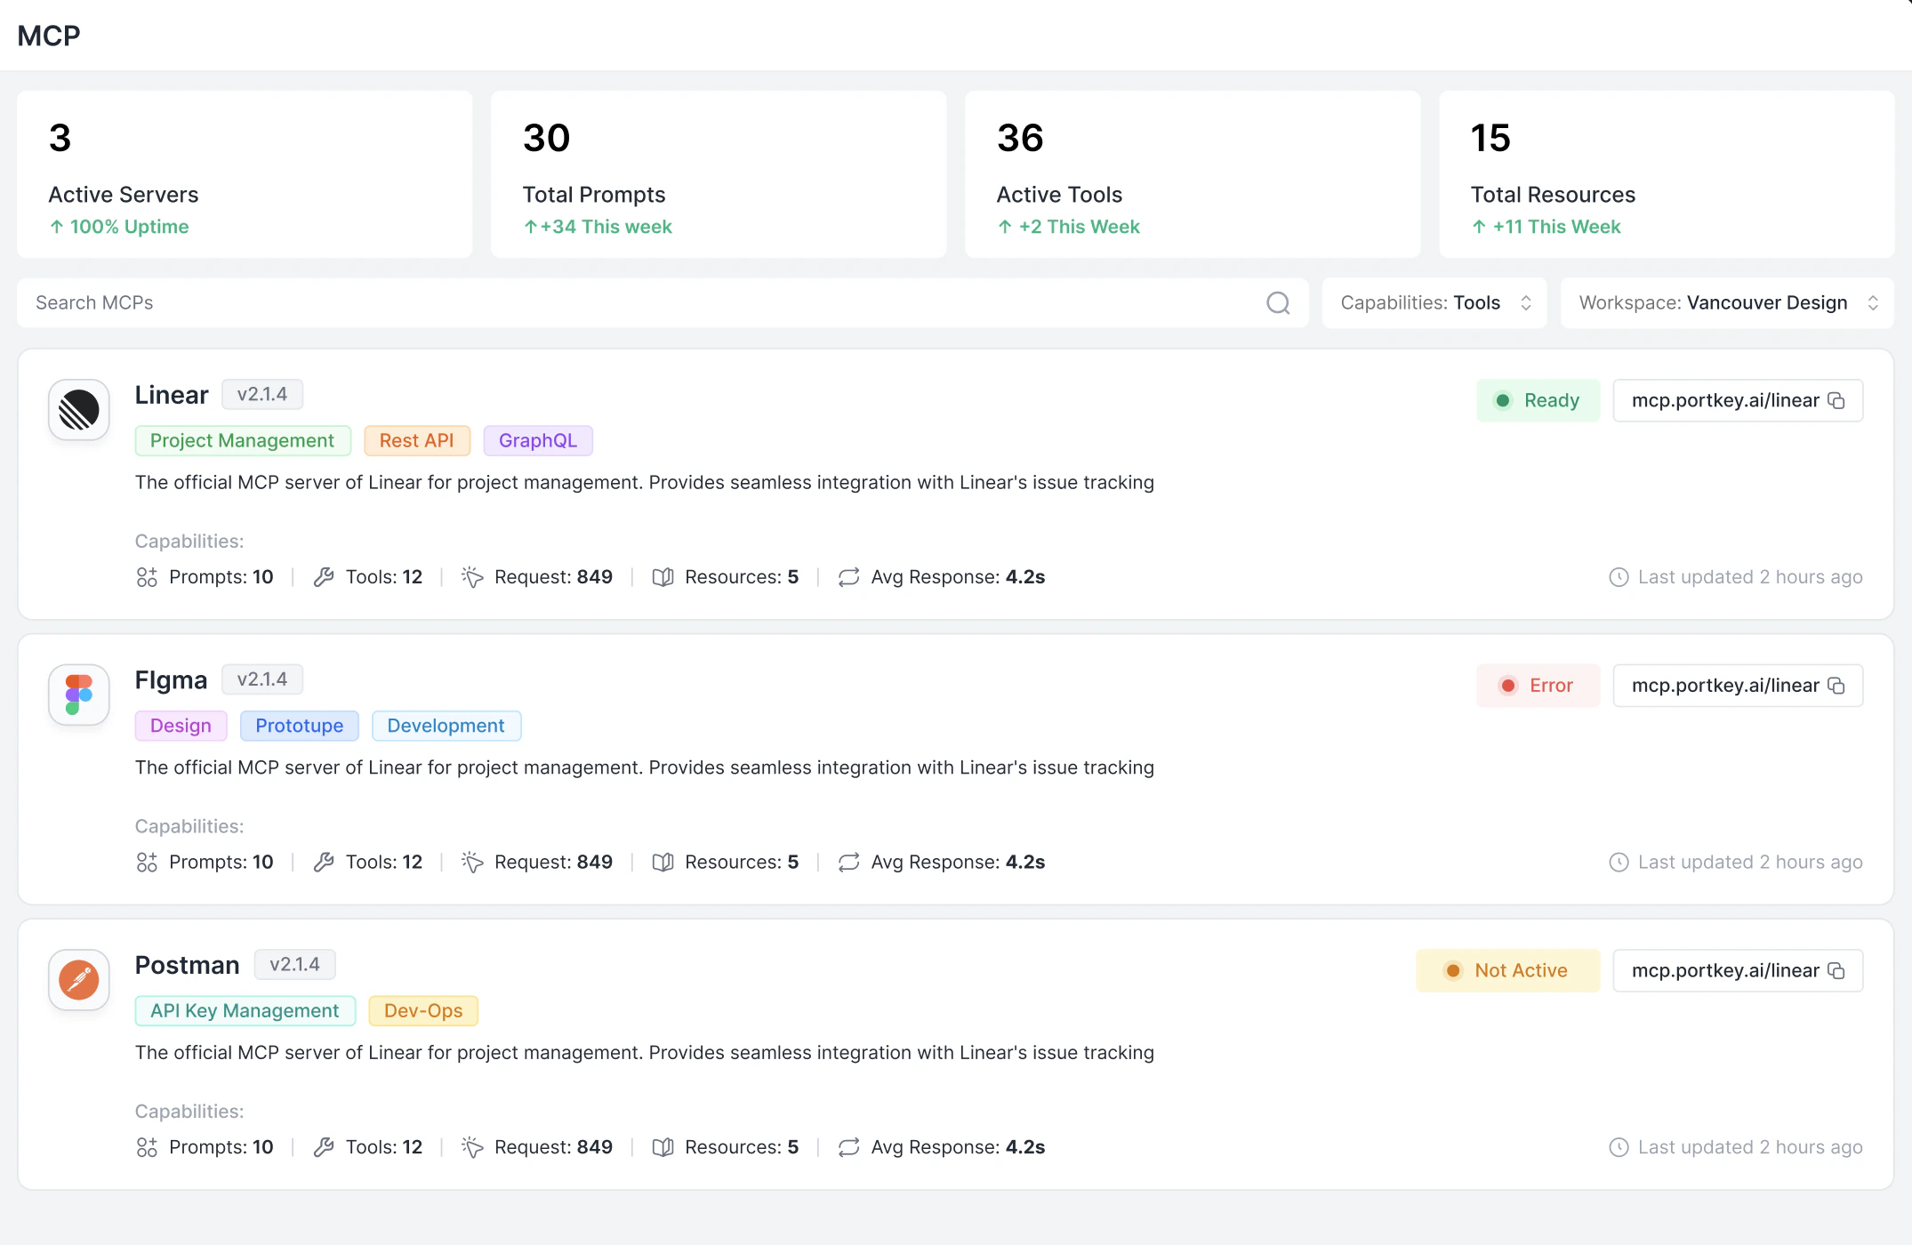Viewport: 1912px width, 1245px height.
Task: Open the Workspace: Vancouver Design dropdown
Action: coord(1726,303)
